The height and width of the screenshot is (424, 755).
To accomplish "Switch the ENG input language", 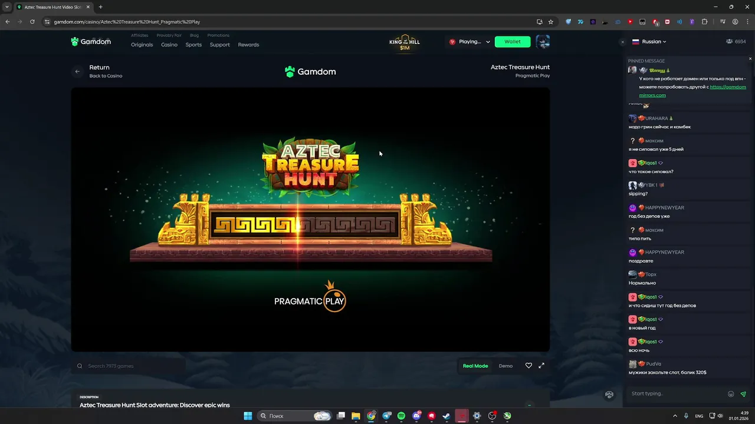I will coord(699,416).
